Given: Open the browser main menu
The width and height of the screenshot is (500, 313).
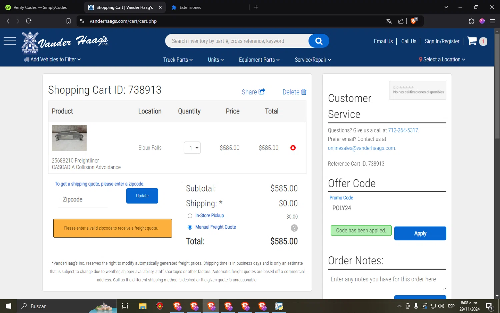Looking at the screenshot, I should point(492,21).
